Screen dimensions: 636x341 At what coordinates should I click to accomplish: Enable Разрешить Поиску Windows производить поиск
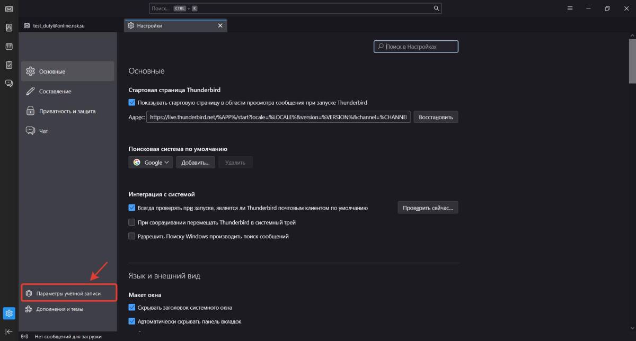pos(132,236)
